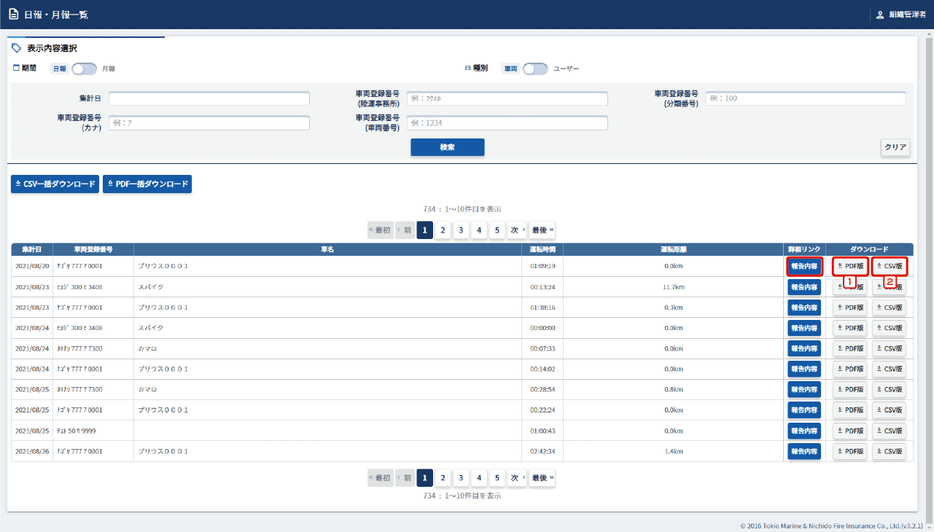Click the tag icon beside 表示内容選択
This screenshot has width=934, height=532.
click(17, 48)
